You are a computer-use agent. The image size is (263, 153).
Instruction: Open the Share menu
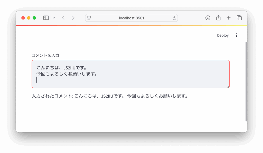[218, 18]
